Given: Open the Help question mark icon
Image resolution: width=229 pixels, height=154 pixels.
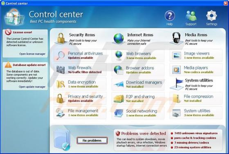Looking at the screenshot, I should (170, 16).
